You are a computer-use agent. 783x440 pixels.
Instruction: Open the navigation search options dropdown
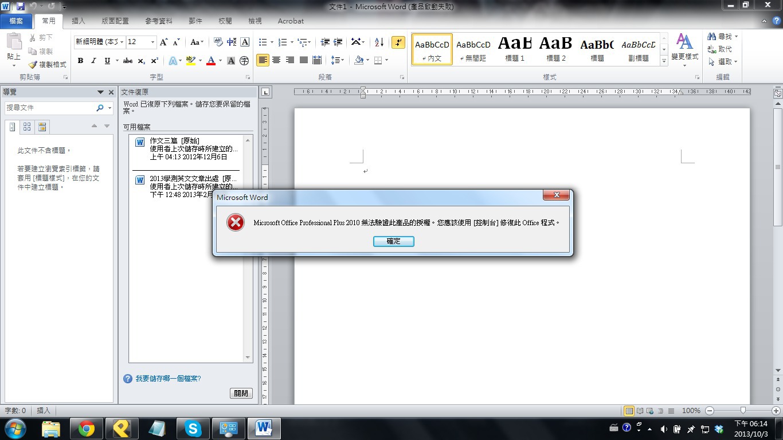109,108
